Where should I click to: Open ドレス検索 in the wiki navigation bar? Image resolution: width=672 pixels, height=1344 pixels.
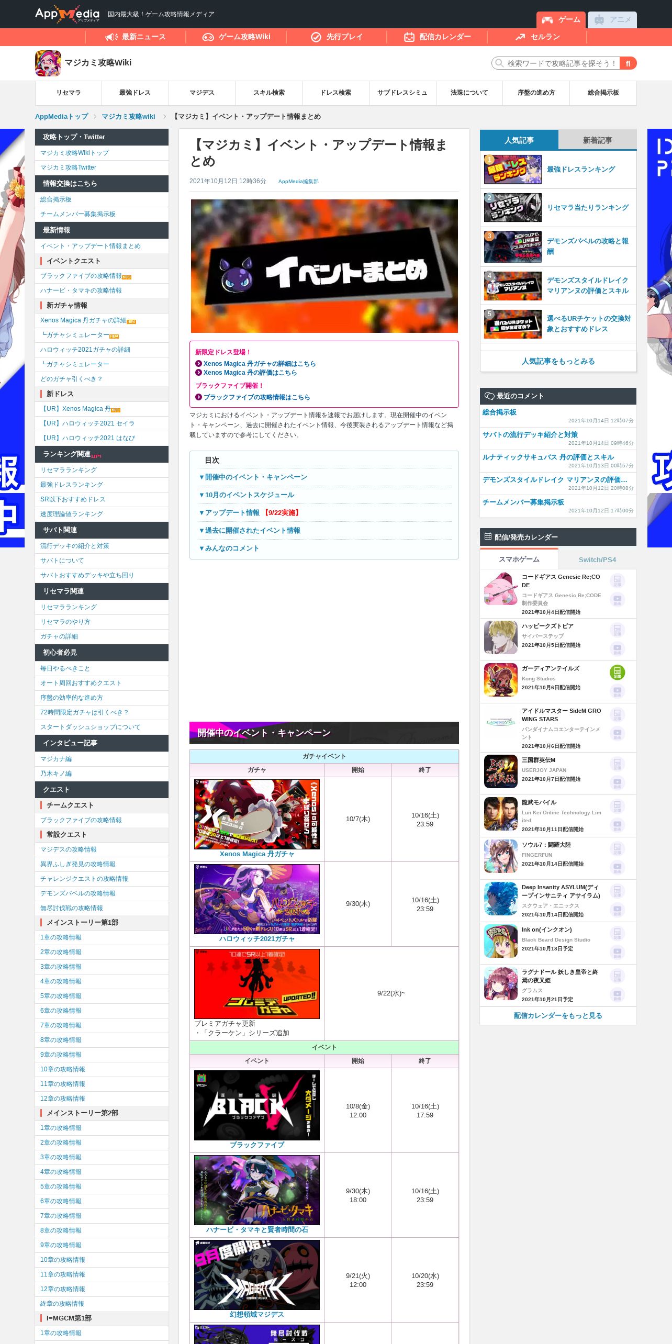tap(336, 93)
